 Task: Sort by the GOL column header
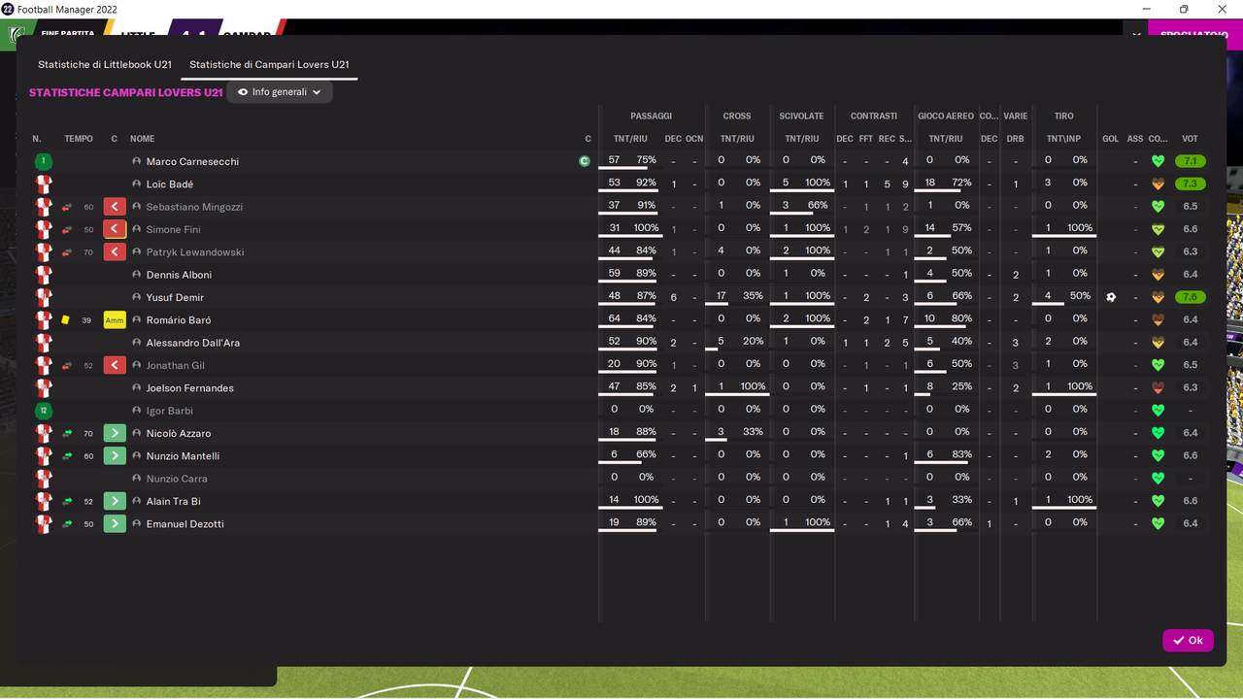coord(1110,139)
